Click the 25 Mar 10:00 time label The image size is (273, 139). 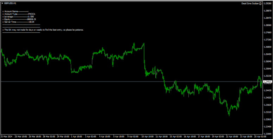pos(21,137)
